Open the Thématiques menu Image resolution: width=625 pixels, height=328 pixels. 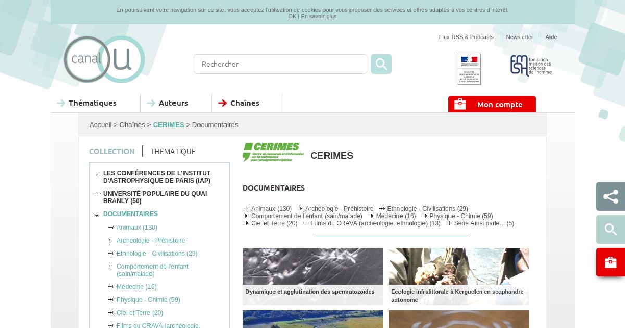tap(93, 103)
